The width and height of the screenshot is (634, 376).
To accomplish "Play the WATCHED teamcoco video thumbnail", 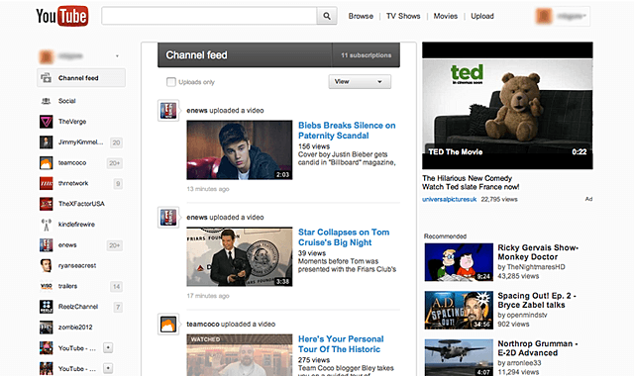I will pyautogui.click(x=240, y=355).
